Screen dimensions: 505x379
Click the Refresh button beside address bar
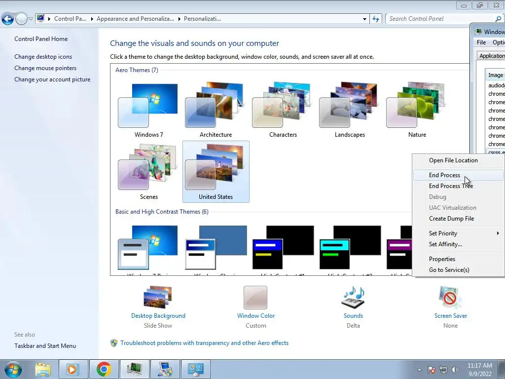[x=375, y=19]
